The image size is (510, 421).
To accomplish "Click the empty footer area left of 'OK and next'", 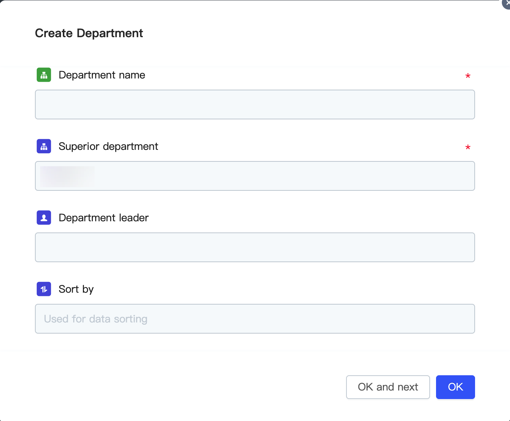I will pos(186,387).
